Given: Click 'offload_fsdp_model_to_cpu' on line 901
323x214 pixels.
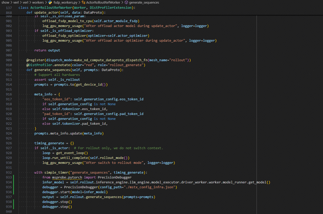Looking at the screenshot, I should pos(67,21).
